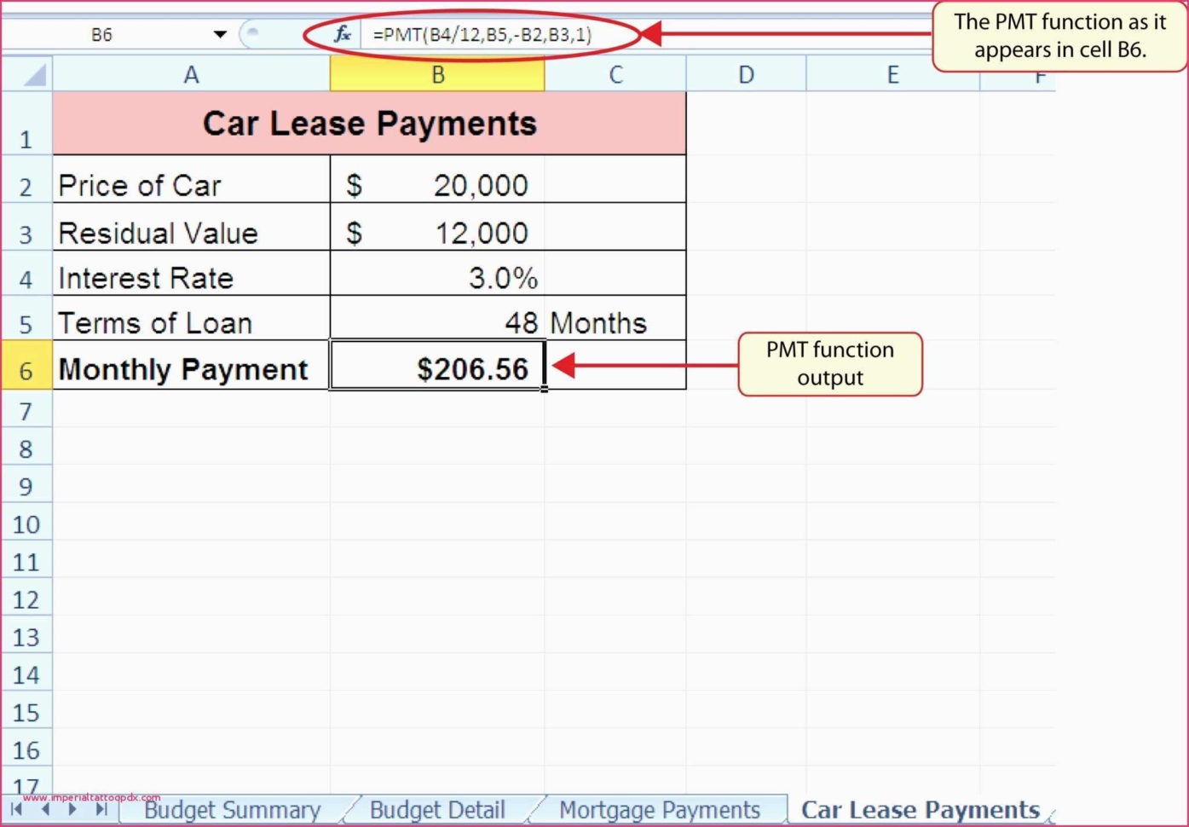Select column D header
Viewport: 1189px width, 827px height.
coord(746,75)
